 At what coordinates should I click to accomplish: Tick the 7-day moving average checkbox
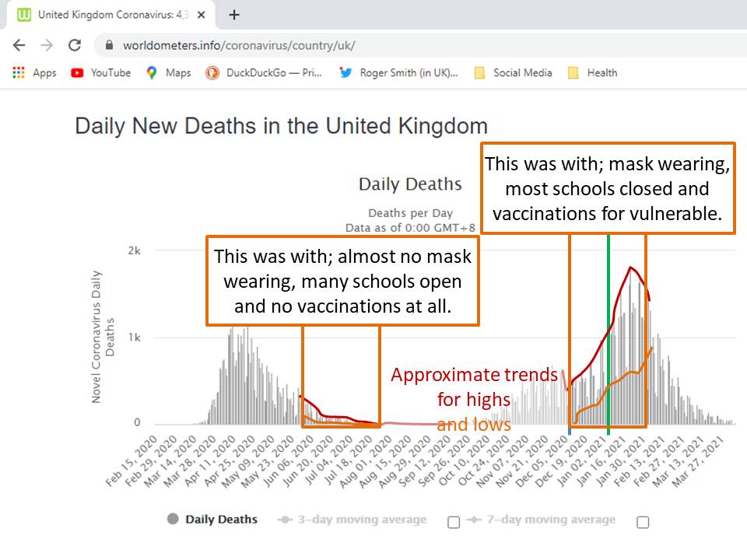(643, 522)
